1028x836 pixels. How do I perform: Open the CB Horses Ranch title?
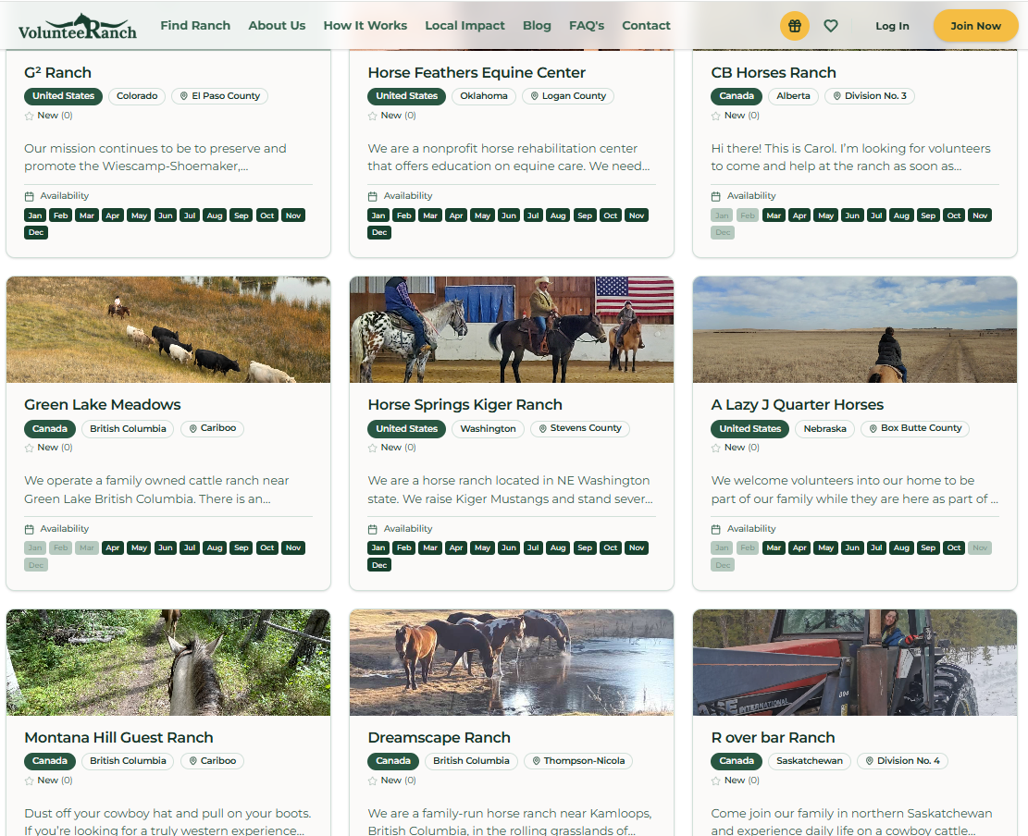[x=774, y=73]
